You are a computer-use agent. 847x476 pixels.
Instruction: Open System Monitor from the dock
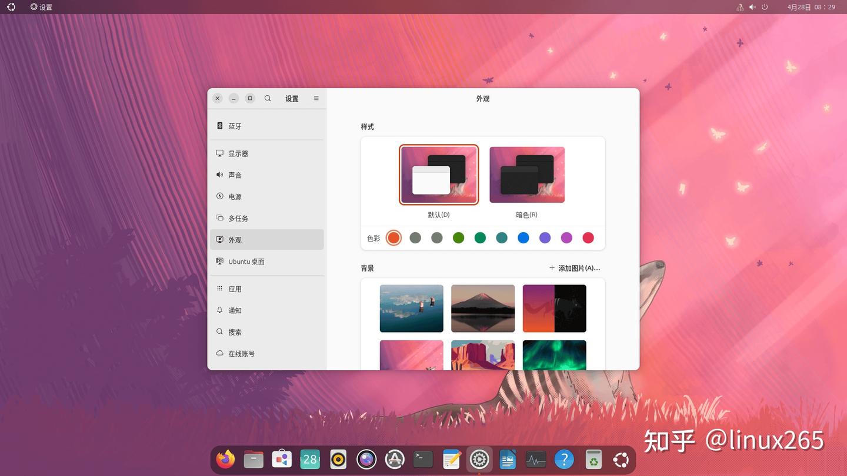click(x=536, y=459)
